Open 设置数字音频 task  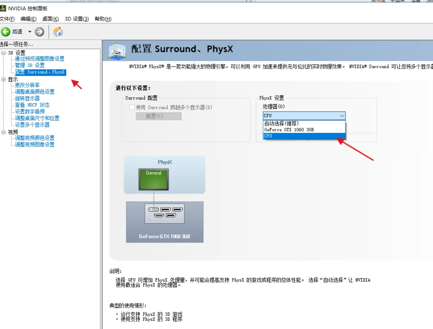point(30,112)
